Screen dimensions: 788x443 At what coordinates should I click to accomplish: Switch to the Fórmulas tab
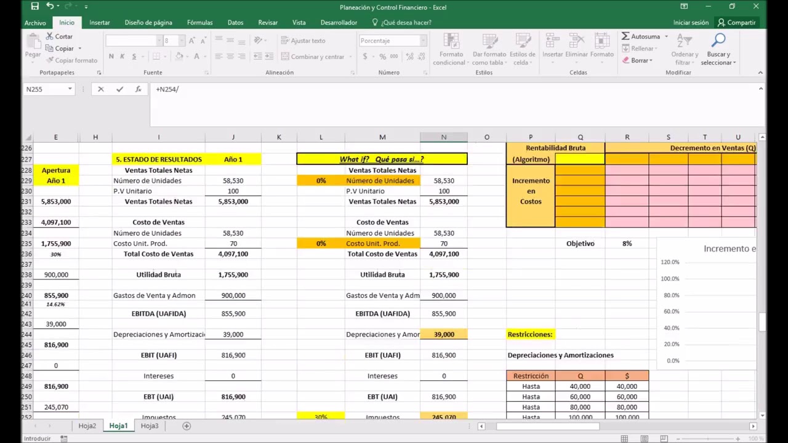pos(200,23)
